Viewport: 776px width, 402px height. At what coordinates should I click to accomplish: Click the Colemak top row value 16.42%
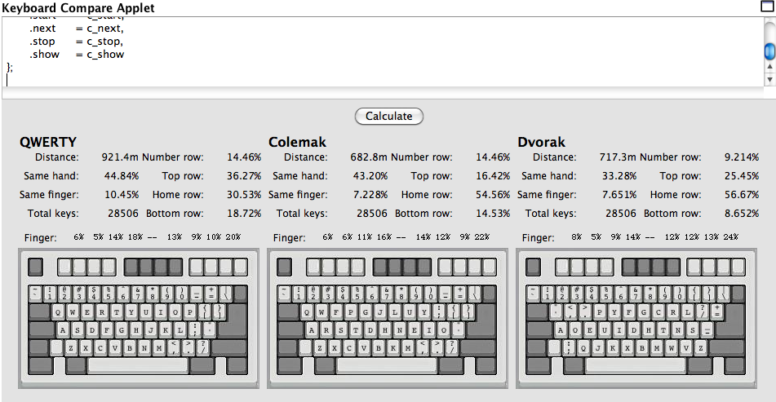(493, 176)
